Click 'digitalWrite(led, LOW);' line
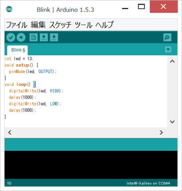The width and height of the screenshot is (182, 191). 35,104
